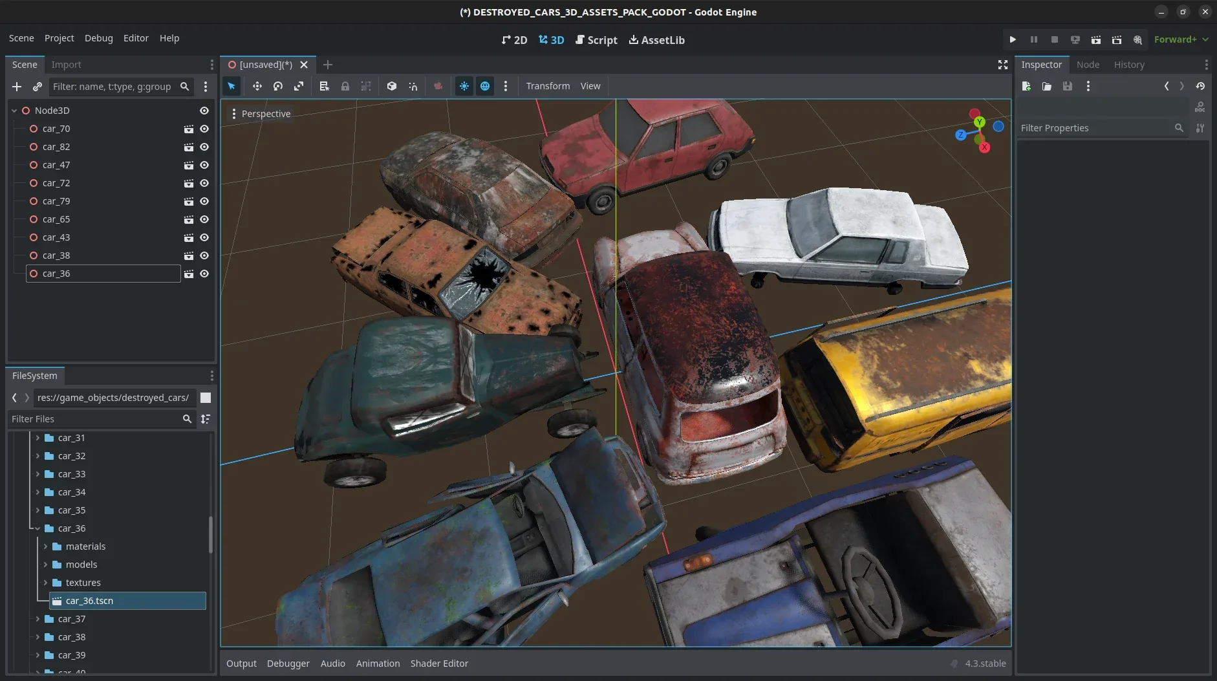
Task: Activate the Rotate mode tool
Action: 278,86
